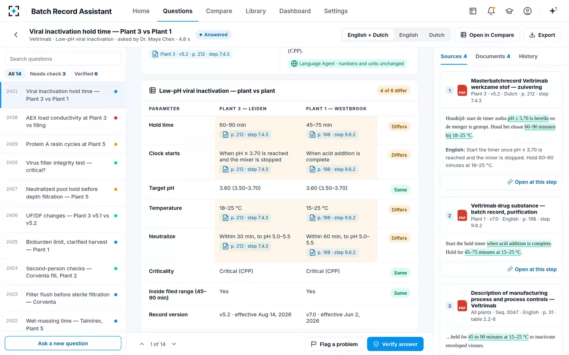Click the sparkle assistant icon
This screenshot has width=569, height=355.
click(x=553, y=11)
